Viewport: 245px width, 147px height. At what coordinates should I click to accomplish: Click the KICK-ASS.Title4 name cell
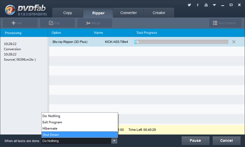coord(116,42)
